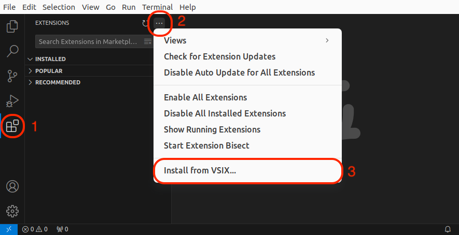The width and height of the screenshot is (459, 235).
Task: Collapse the INSTALLED section
Action: (x=50, y=59)
